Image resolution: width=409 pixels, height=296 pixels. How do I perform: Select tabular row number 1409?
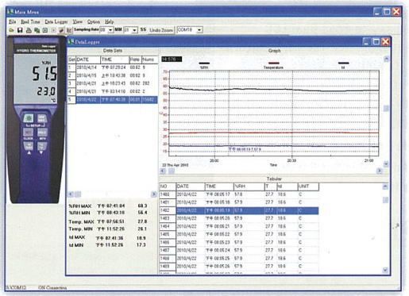coord(239,266)
